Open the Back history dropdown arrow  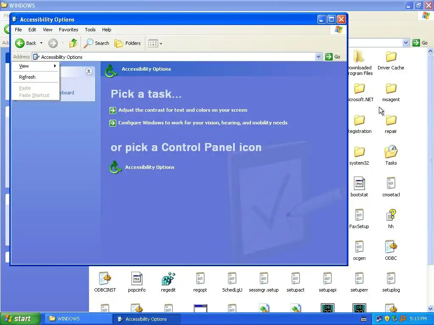pyautogui.click(x=41, y=43)
